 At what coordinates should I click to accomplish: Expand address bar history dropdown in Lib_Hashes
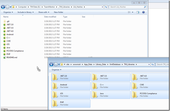(x=102, y=7)
